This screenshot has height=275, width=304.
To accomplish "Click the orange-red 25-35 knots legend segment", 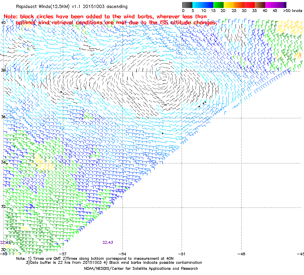I will (244, 5).
